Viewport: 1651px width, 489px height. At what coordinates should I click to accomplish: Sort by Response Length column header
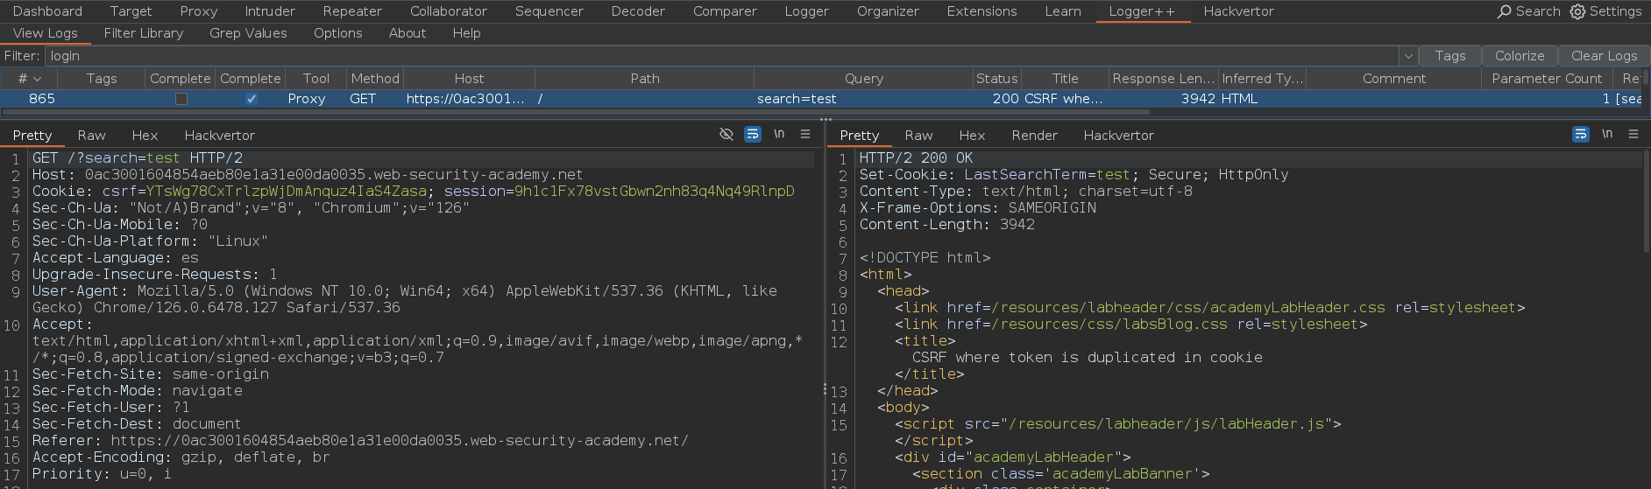[x=1163, y=79]
